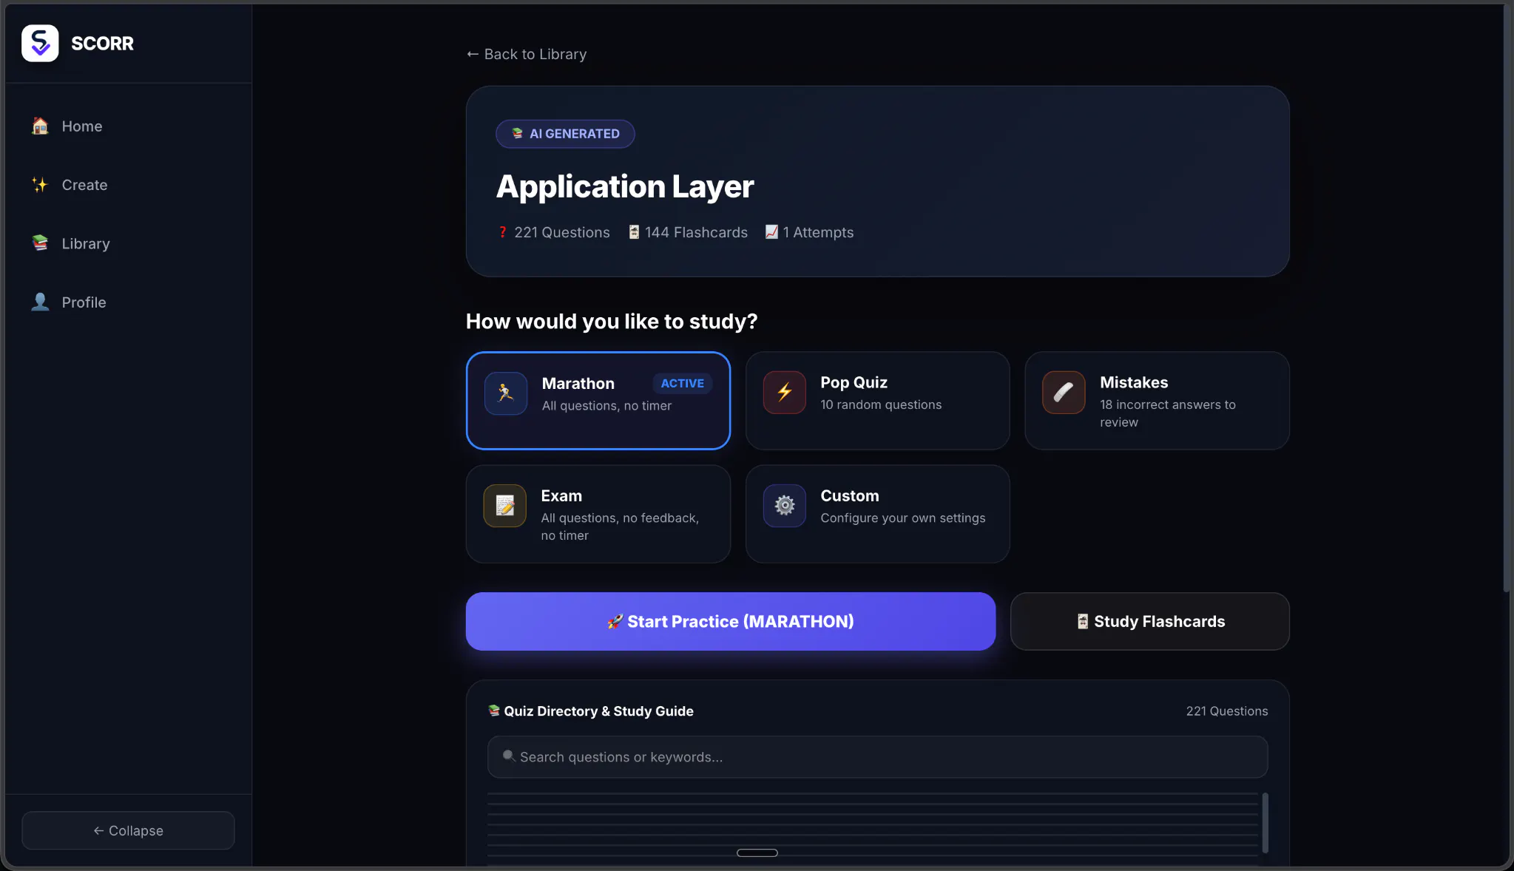Click the Custom gear icon
The height and width of the screenshot is (871, 1514).
tap(785, 506)
